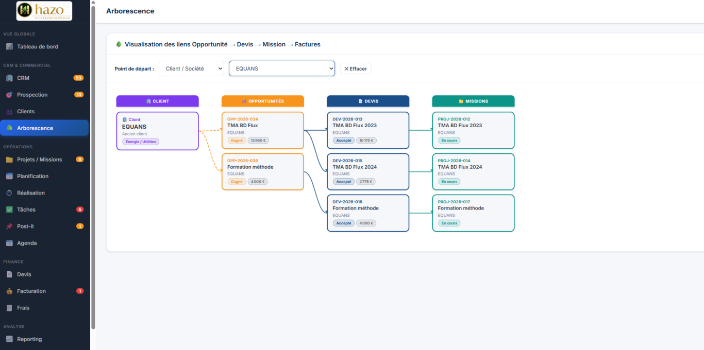
Task: Click the building icon in the CLIENT column header
Action: pyautogui.click(x=148, y=101)
